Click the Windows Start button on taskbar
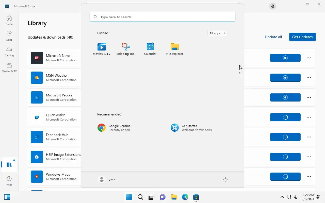The height and width of the screenshot is (203, 325). (x=129, y=197)
